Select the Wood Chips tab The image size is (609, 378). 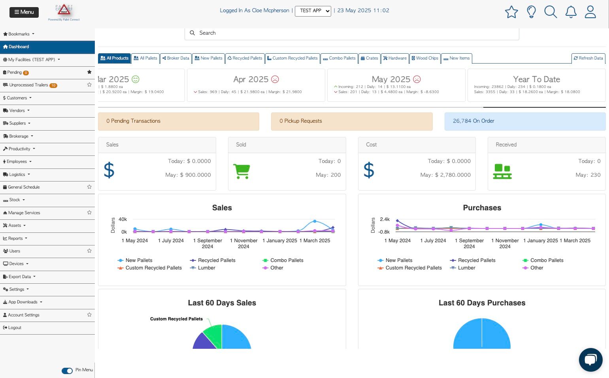coord(424,58)
